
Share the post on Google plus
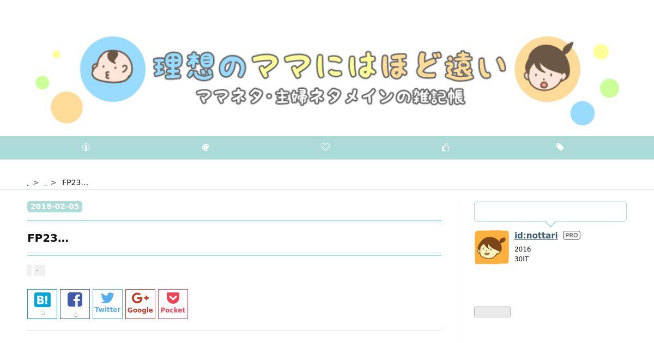(140, 304)
